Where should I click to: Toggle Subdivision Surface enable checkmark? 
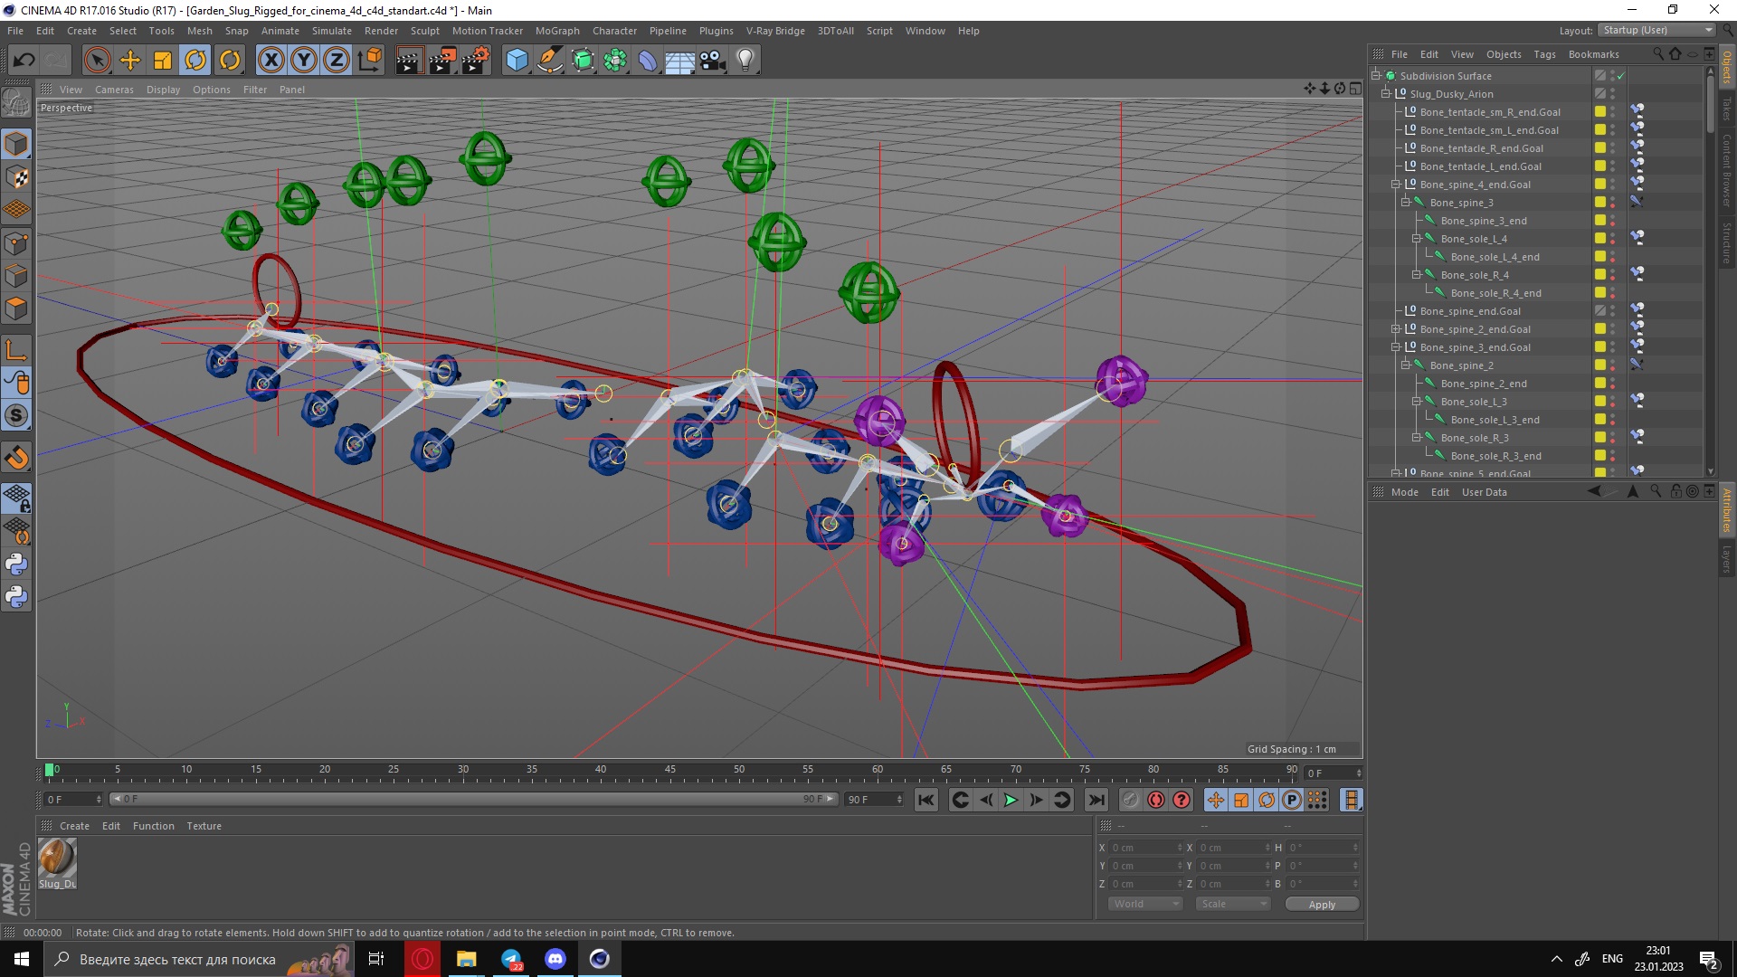[x=1621, y=76]
